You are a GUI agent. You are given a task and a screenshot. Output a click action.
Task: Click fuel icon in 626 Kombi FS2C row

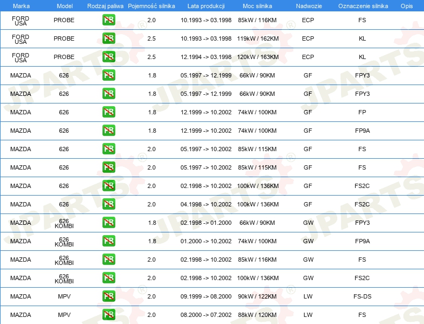click(108, 277)
